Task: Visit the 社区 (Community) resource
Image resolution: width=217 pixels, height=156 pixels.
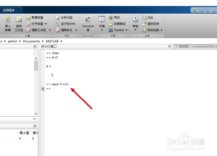Action: (x=149, y=17)
